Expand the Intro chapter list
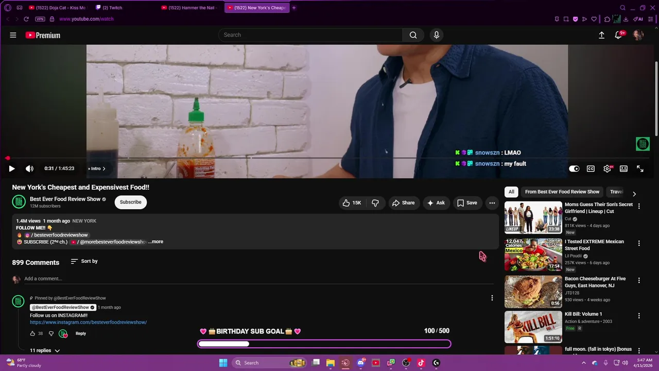 [x=96, y=168]
